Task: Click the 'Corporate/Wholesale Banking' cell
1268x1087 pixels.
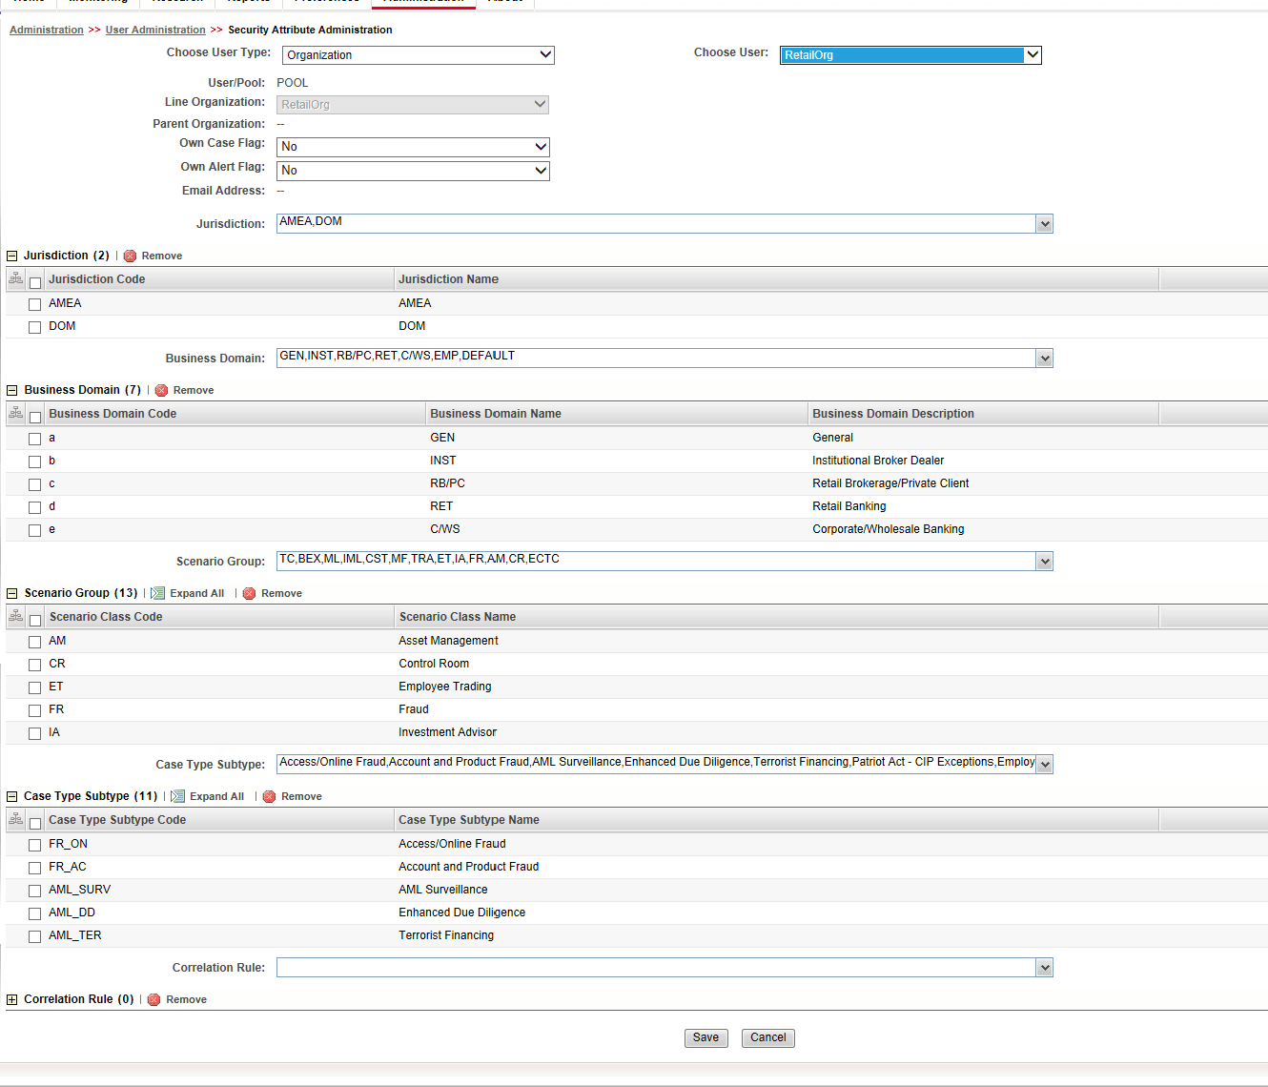Action: pyautogui.click(x=889, y=529)
